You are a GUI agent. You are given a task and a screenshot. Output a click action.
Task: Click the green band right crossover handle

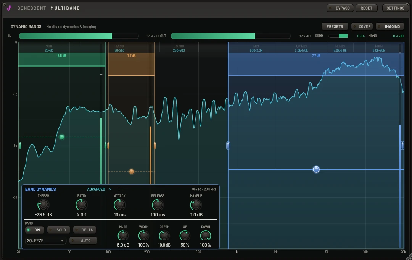pos(105,145)
